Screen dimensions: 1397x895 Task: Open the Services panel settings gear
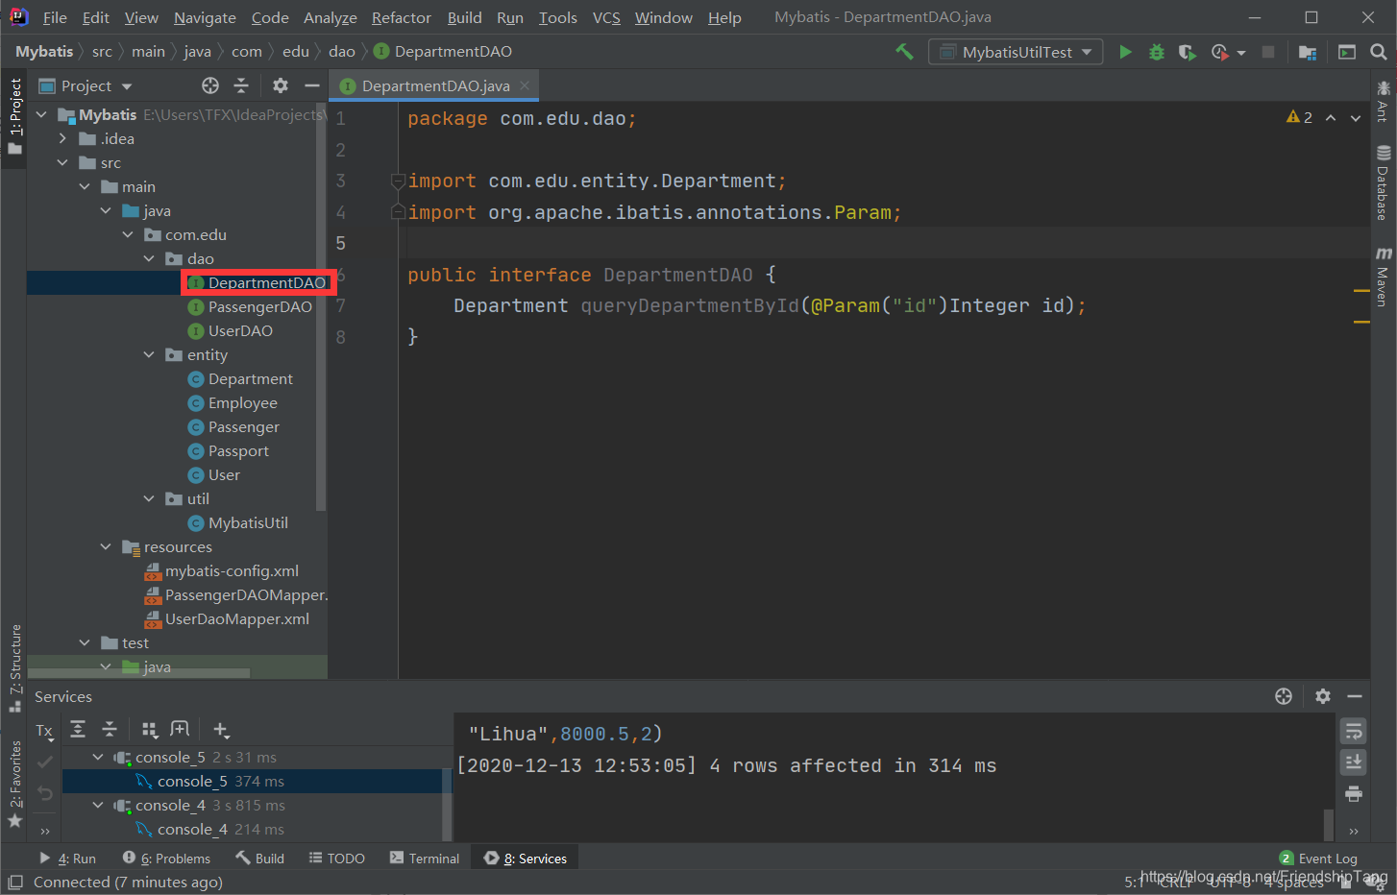1323,696
